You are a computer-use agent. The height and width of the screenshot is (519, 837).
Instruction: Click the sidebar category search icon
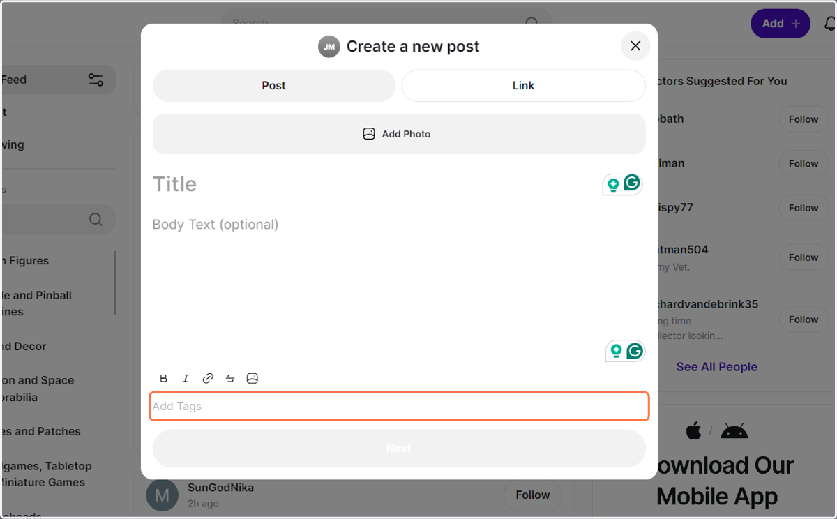click(x=96, y=220)
